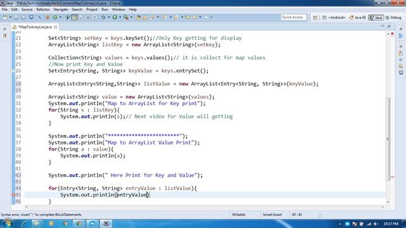Viewport: 406px width, 228px height.
Task: Close the MapToArrayList.java tab
Action: pyautogui.click(x=55, y=27)
